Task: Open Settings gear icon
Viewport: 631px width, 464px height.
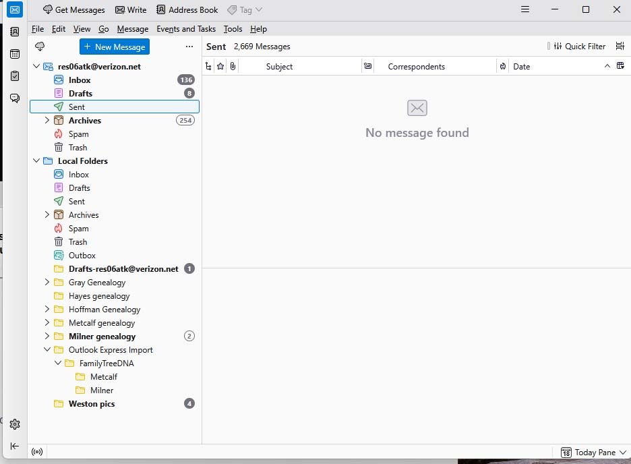Action: (x=14, y=424)
